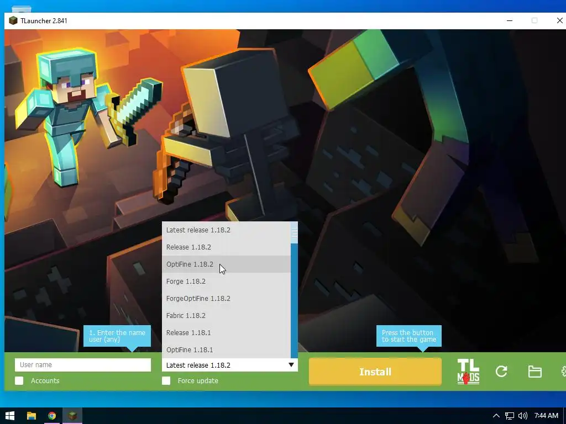Select Release 1.18.2 version
566x424 pixels.
click(x=226, y=247)
